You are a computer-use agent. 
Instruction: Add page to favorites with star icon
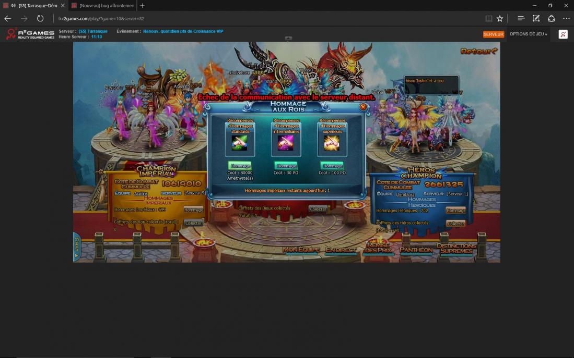point(500,18)
